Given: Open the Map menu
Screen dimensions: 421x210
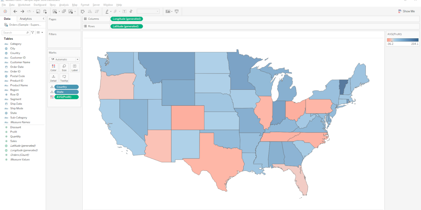Looking at the screenshot, I should point(75,5).
